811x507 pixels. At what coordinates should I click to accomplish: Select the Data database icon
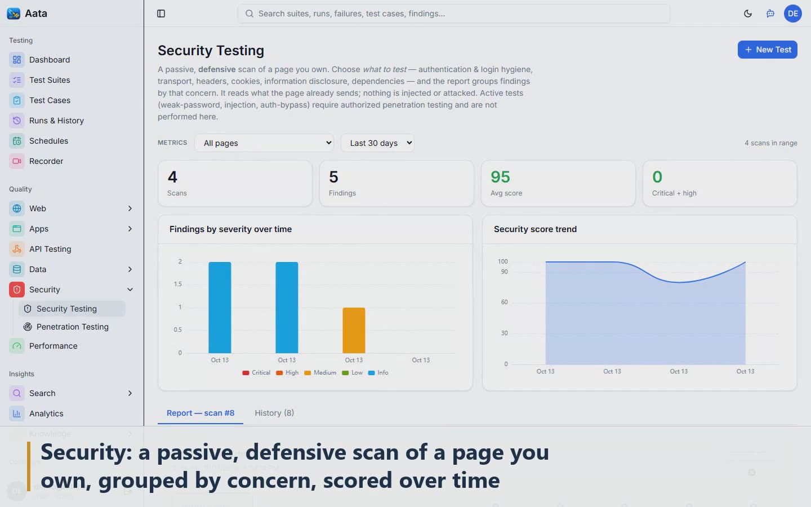[17, 269]
